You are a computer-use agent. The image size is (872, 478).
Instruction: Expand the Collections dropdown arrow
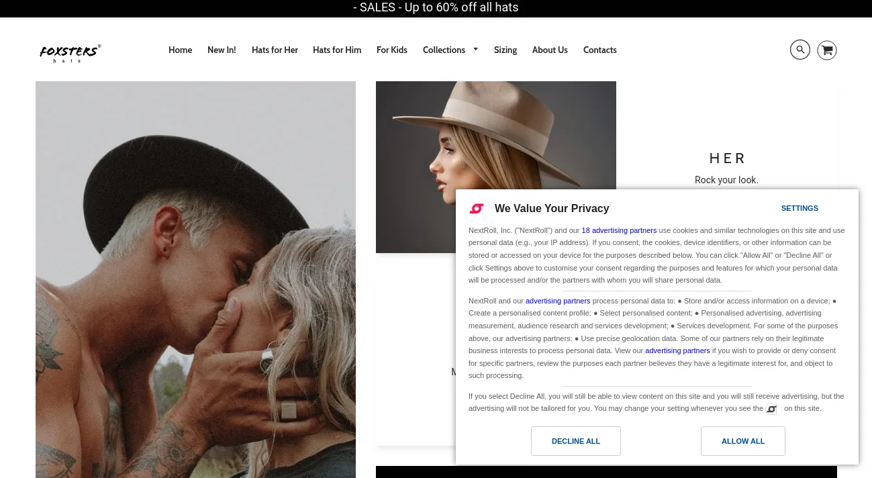coord(475,49)
